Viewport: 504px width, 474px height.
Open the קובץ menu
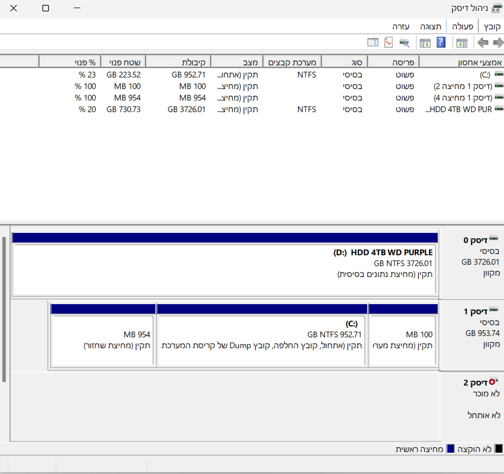[x=492, y=26]
